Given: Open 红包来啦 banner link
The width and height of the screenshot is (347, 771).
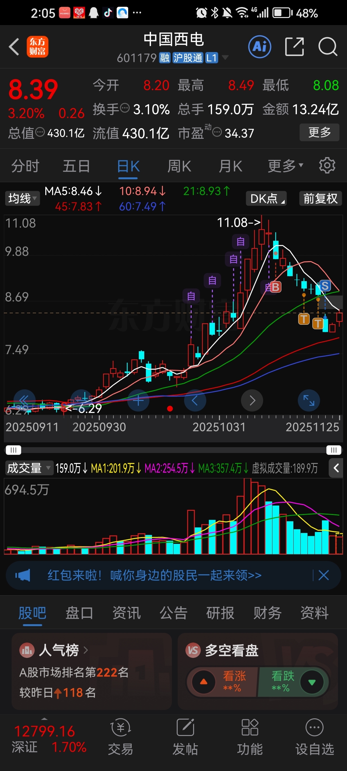Looking at the screenshot, I should [154, 575].
